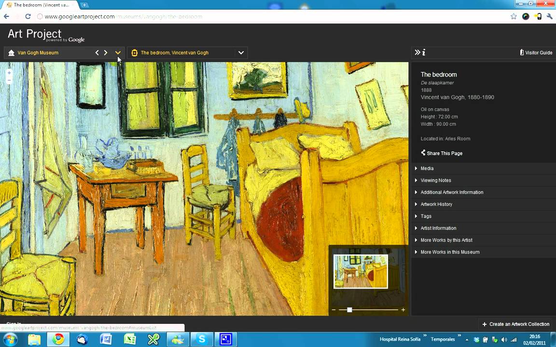
Task: Open the Windows Start menu
Action: point(9,340)
